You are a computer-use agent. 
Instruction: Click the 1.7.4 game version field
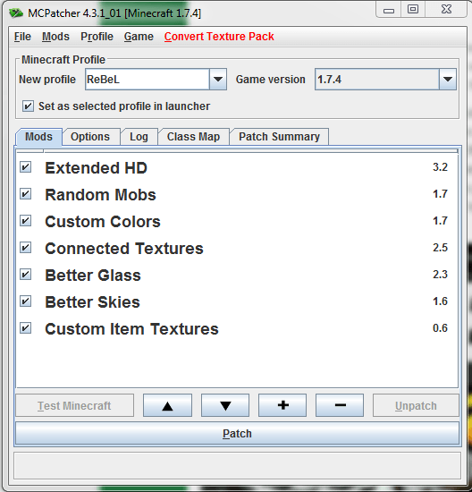(x=377, y=80)
